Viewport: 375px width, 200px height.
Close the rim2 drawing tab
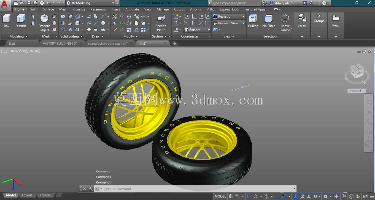point(165,44)
